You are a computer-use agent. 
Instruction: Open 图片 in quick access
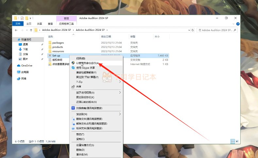[23, 59]
